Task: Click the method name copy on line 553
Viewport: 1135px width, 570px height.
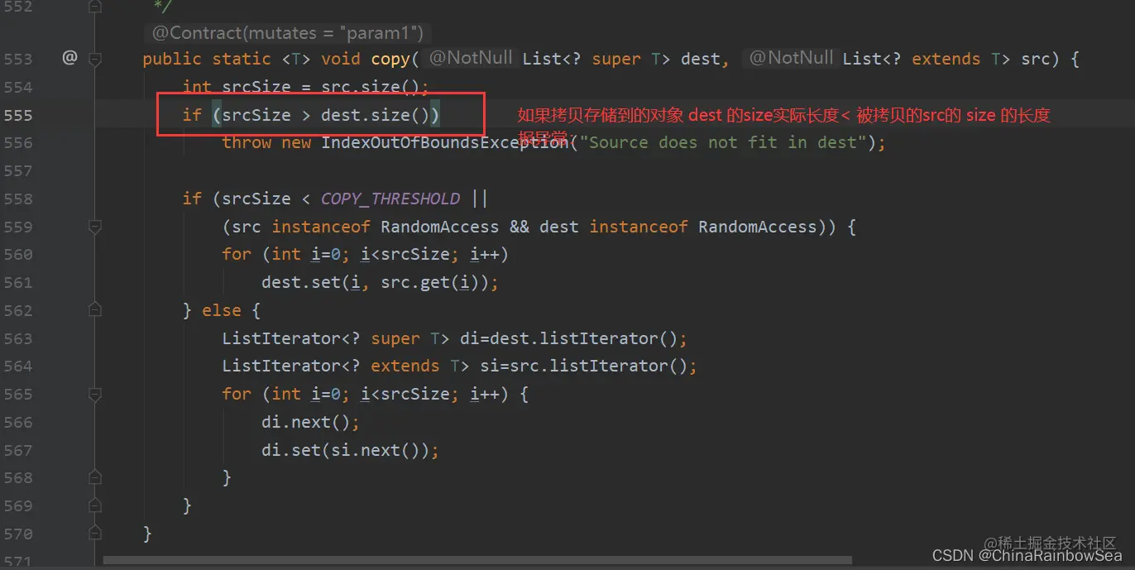Action: [390, 59]
